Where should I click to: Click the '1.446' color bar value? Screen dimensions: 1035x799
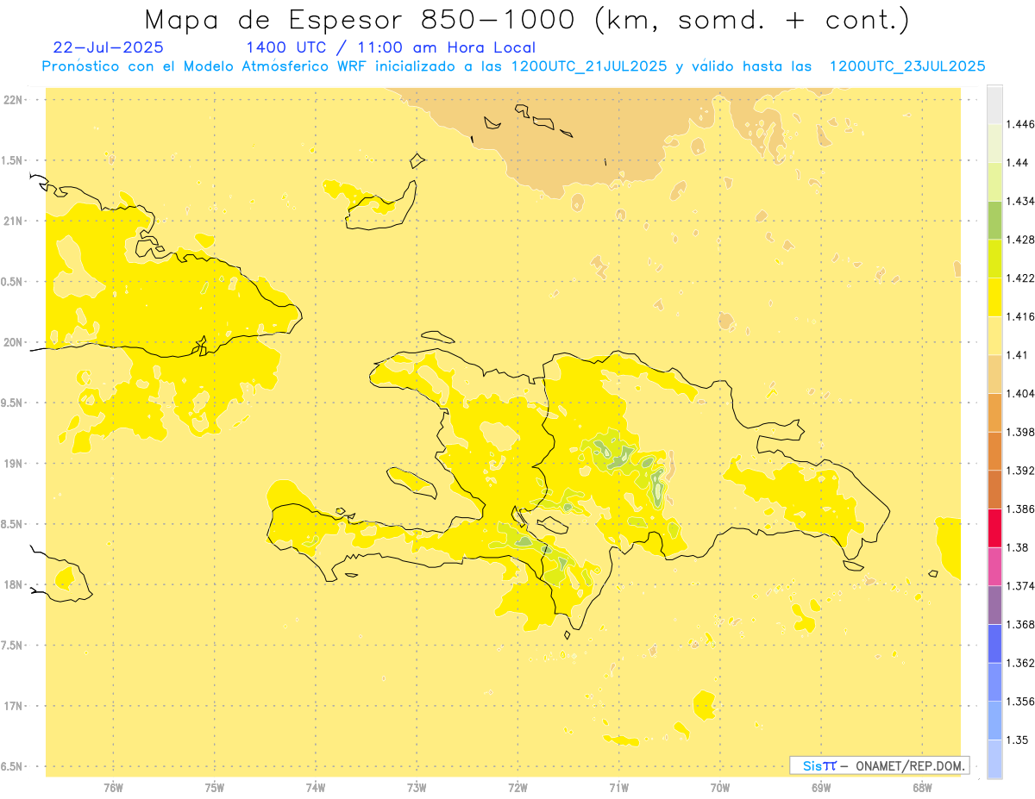point(1019,124)
